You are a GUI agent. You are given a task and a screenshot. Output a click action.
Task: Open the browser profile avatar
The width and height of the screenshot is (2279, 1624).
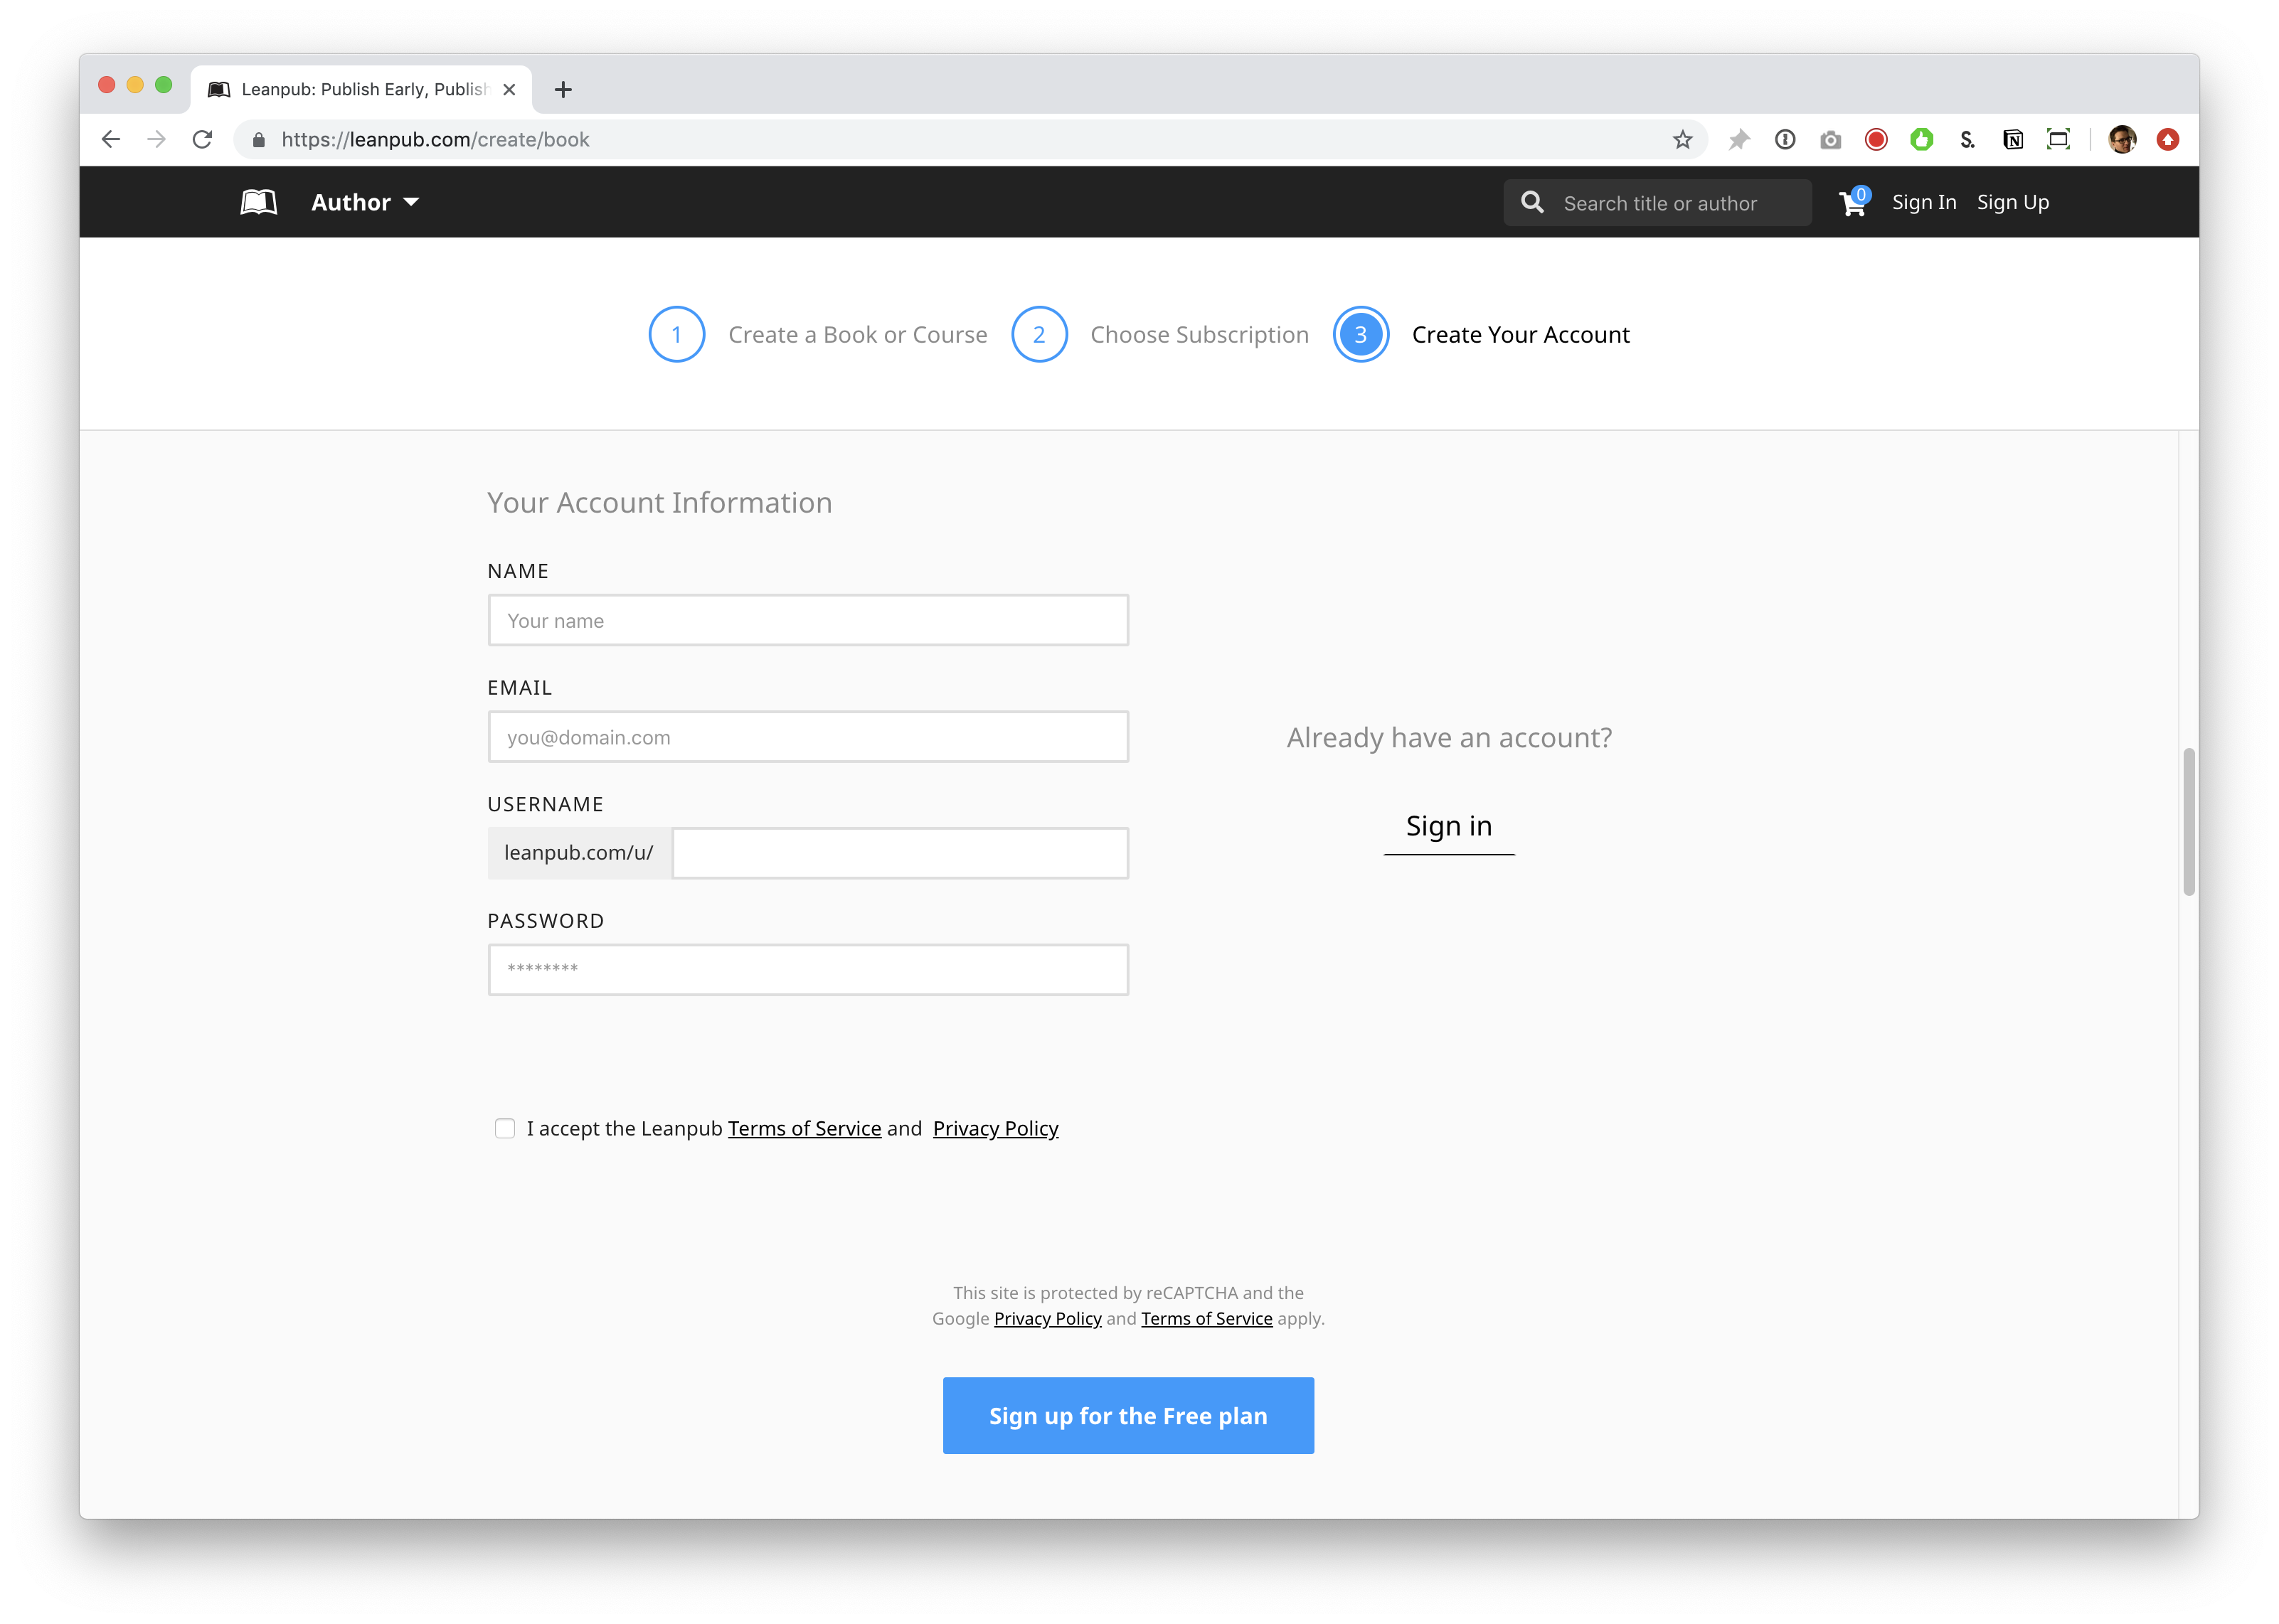(2122, 140)
